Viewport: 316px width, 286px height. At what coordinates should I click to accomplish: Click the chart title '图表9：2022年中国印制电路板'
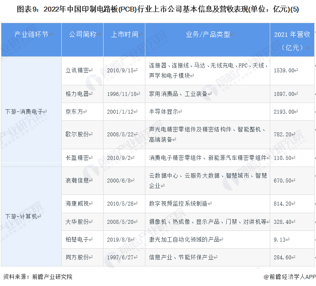click(x=67, y=9)
